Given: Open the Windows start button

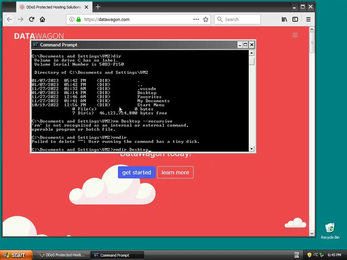Looking at the screenshot, I should (16, 255).
